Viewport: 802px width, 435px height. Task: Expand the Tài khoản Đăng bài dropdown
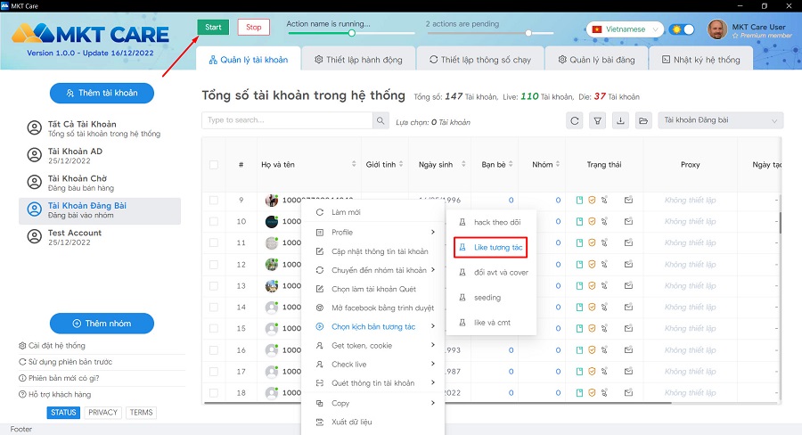[720, 121]
